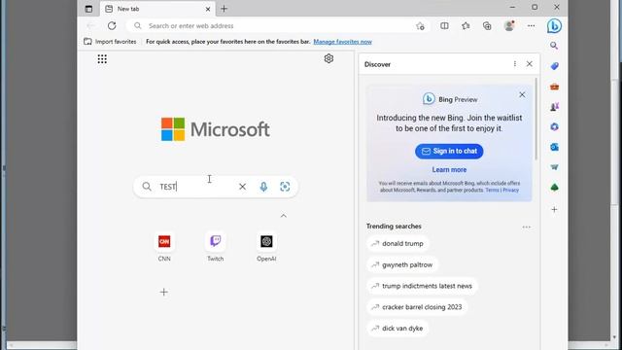Open Discover panel more options menu
This screenshot has width=622, height=350.
[x=515, y=64]
